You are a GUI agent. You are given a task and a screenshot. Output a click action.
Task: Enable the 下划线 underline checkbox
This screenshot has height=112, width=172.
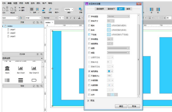pyautogui.click(x=89, y=35)
